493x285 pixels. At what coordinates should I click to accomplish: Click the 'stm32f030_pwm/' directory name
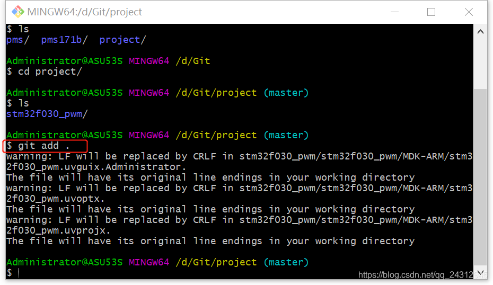pyautogui.click(x=47, y=114)
